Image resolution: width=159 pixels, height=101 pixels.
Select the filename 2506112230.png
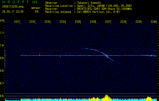point(13,7)
